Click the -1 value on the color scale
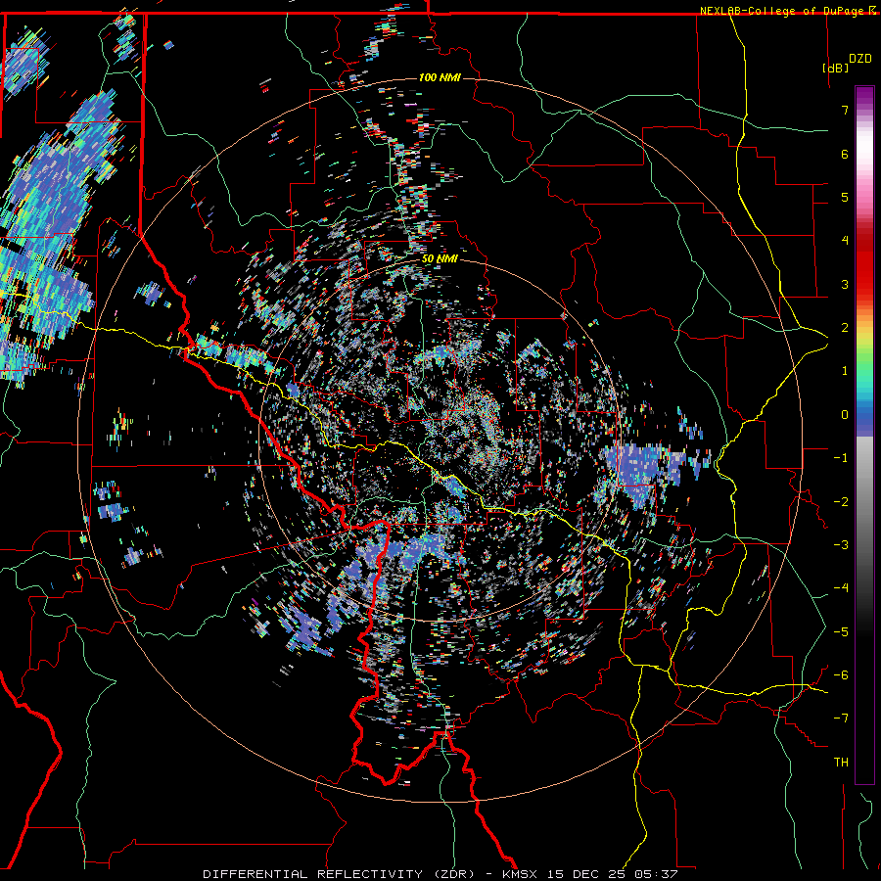This screenshot has width=881, height=881. pos(841,458)
